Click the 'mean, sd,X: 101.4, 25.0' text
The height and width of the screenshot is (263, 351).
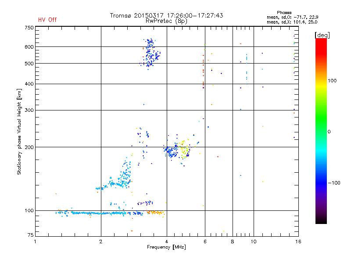click(292, 22)
